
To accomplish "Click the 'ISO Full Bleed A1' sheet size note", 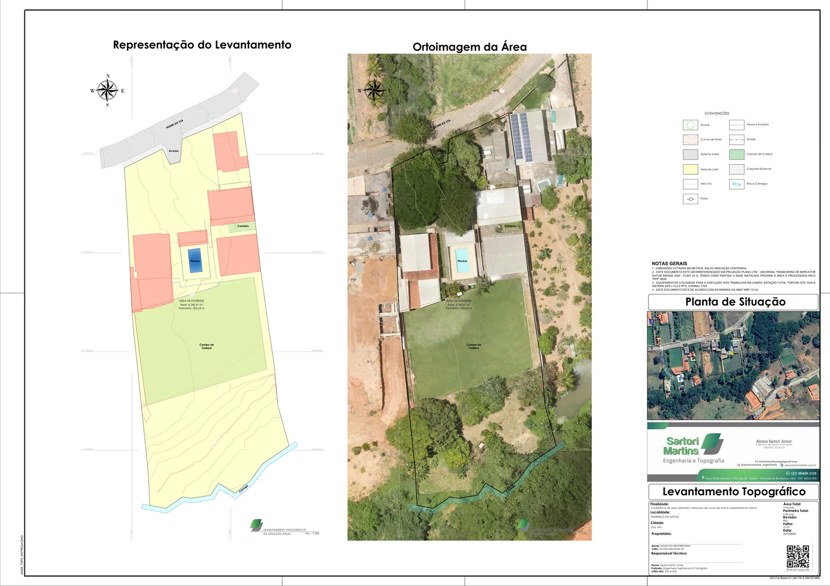I will 794,578.
